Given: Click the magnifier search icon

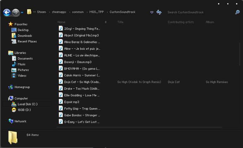Looking at the screenshot, I should (x=237, y=12).
